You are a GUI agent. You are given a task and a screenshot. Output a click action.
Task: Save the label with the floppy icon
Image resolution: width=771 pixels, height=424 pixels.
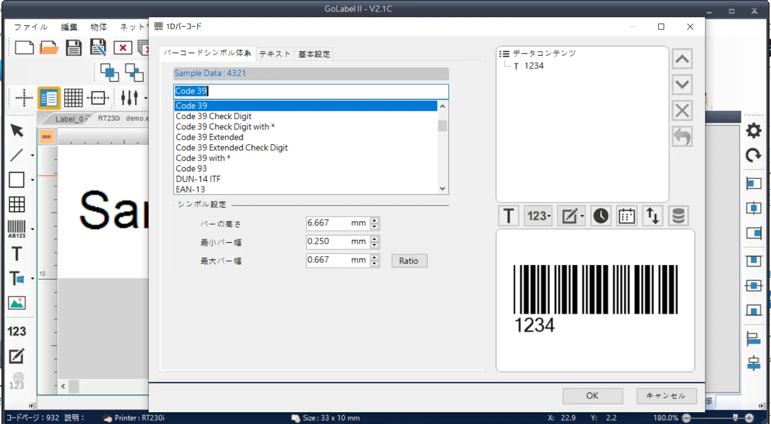click(x=74, y=48)
